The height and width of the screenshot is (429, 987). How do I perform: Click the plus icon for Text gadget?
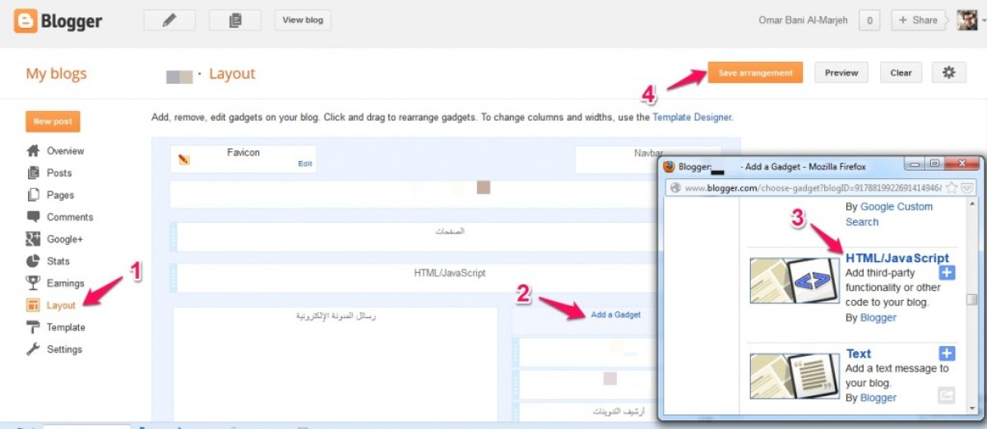coord(947,353)
